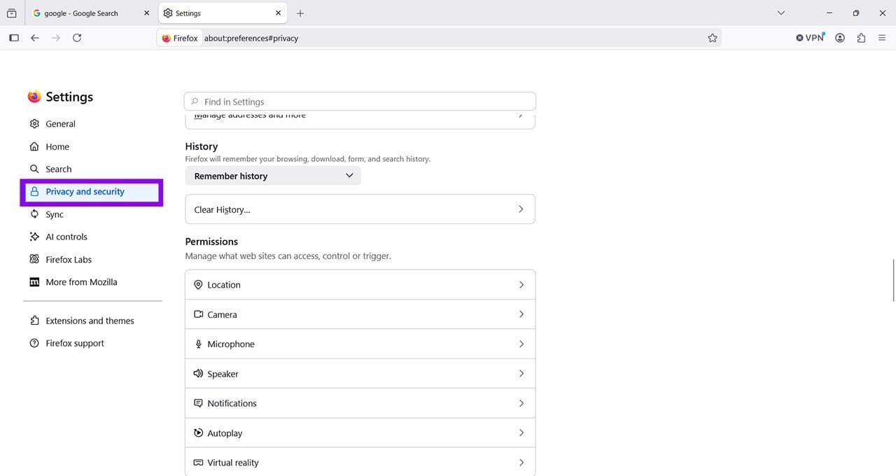Open Notifications permission settings row

(x=360, y=403)
